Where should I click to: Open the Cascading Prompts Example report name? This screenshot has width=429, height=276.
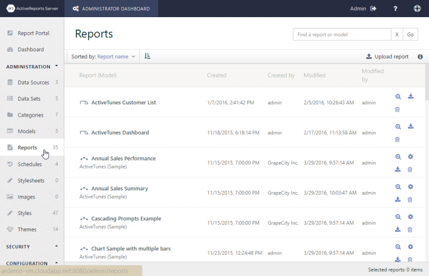point(126,218)
